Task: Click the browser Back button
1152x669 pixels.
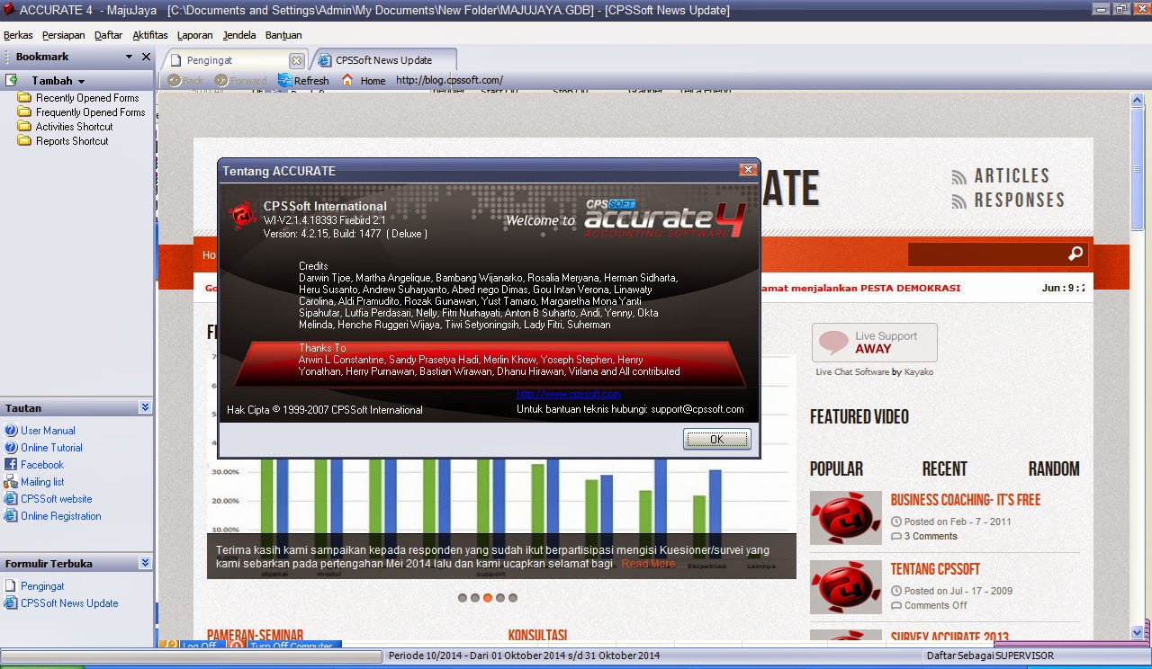Action: pos(185,80)
